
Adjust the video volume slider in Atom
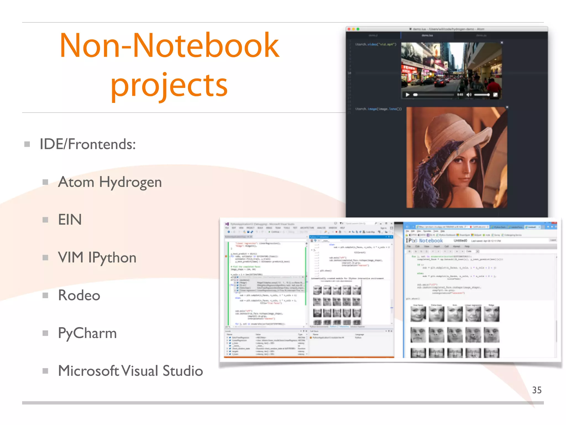pyautogui.click(x=482, y=95)
